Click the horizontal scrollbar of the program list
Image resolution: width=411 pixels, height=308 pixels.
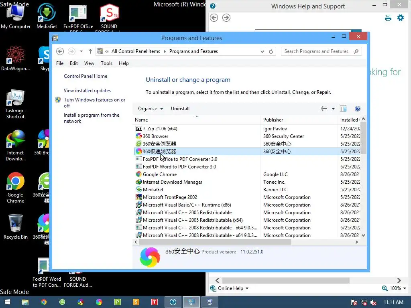click(x=215, y=242)
